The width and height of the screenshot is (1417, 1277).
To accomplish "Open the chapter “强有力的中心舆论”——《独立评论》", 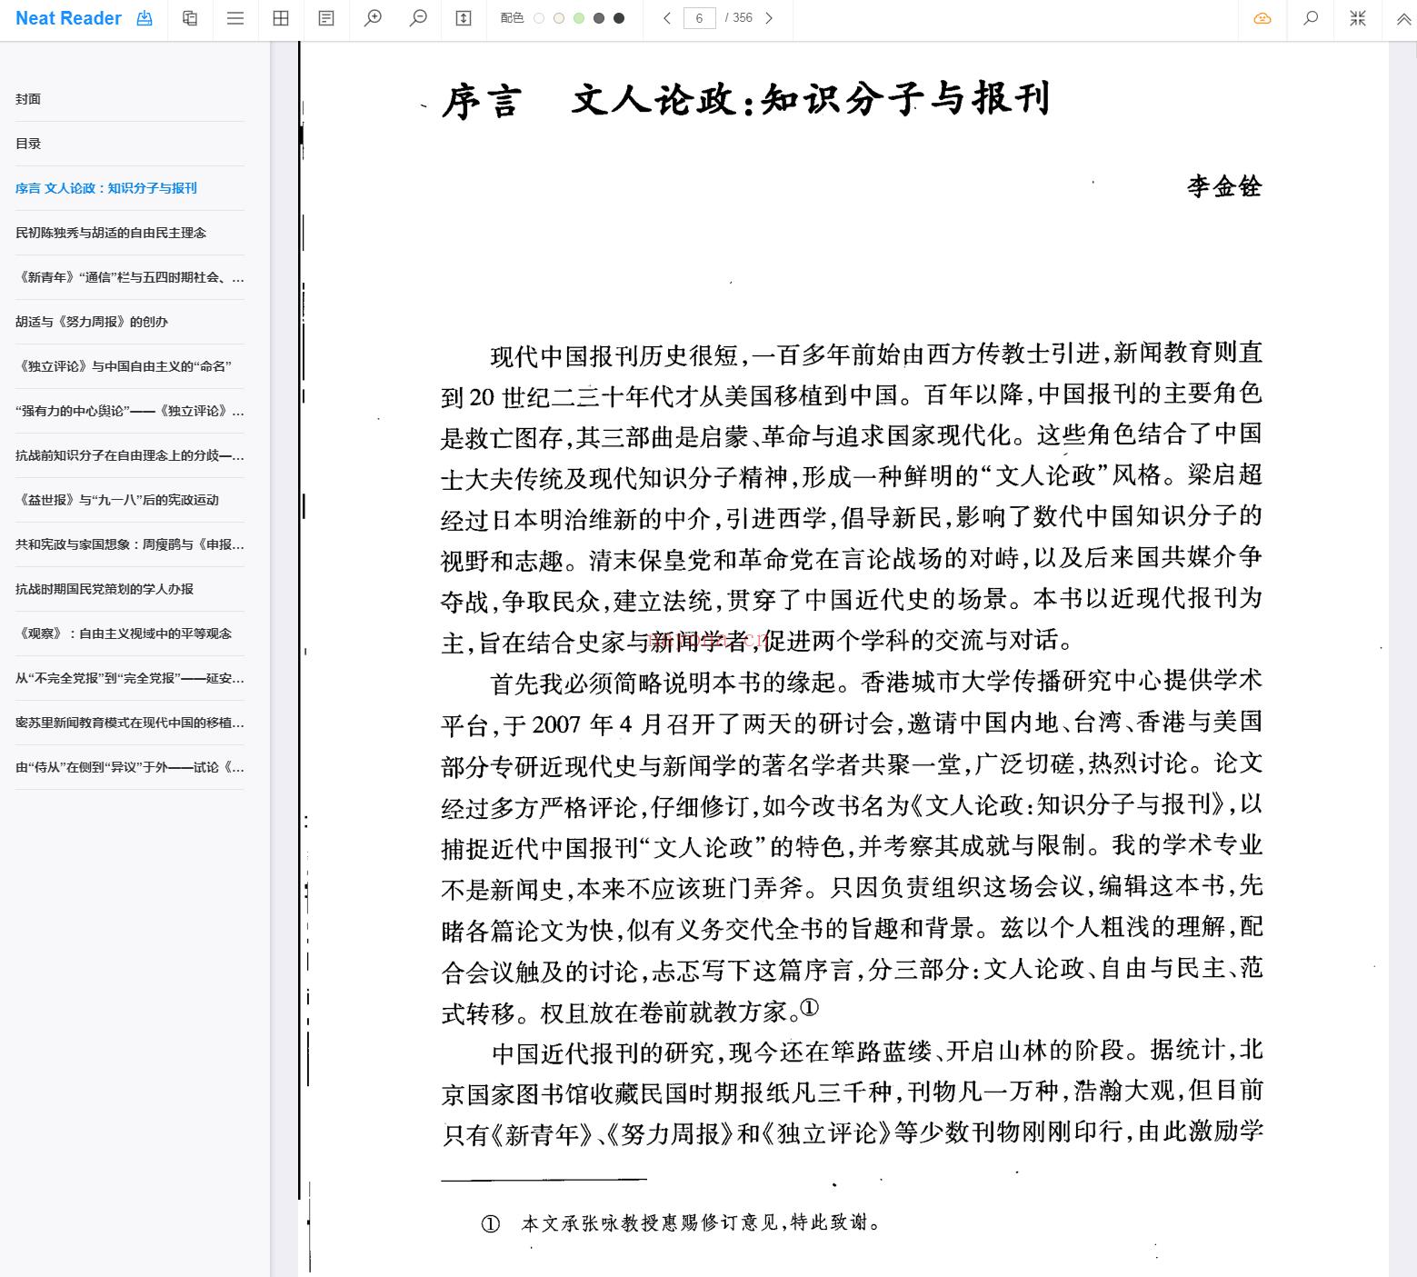I will (x=129, y=411).
